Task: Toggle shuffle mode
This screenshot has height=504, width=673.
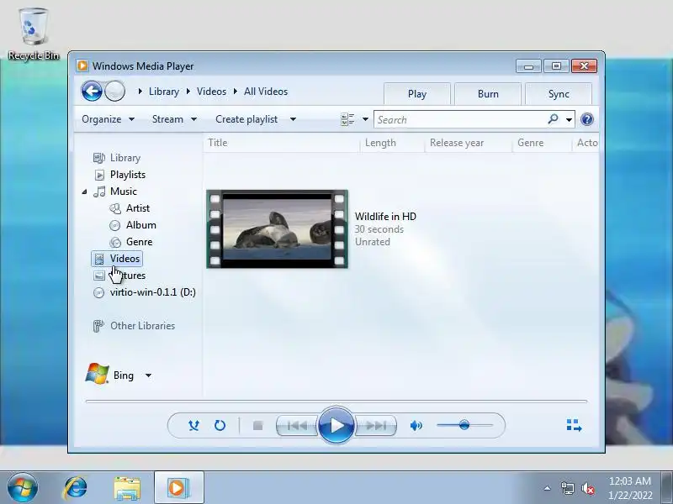Action: click(194, 425)
